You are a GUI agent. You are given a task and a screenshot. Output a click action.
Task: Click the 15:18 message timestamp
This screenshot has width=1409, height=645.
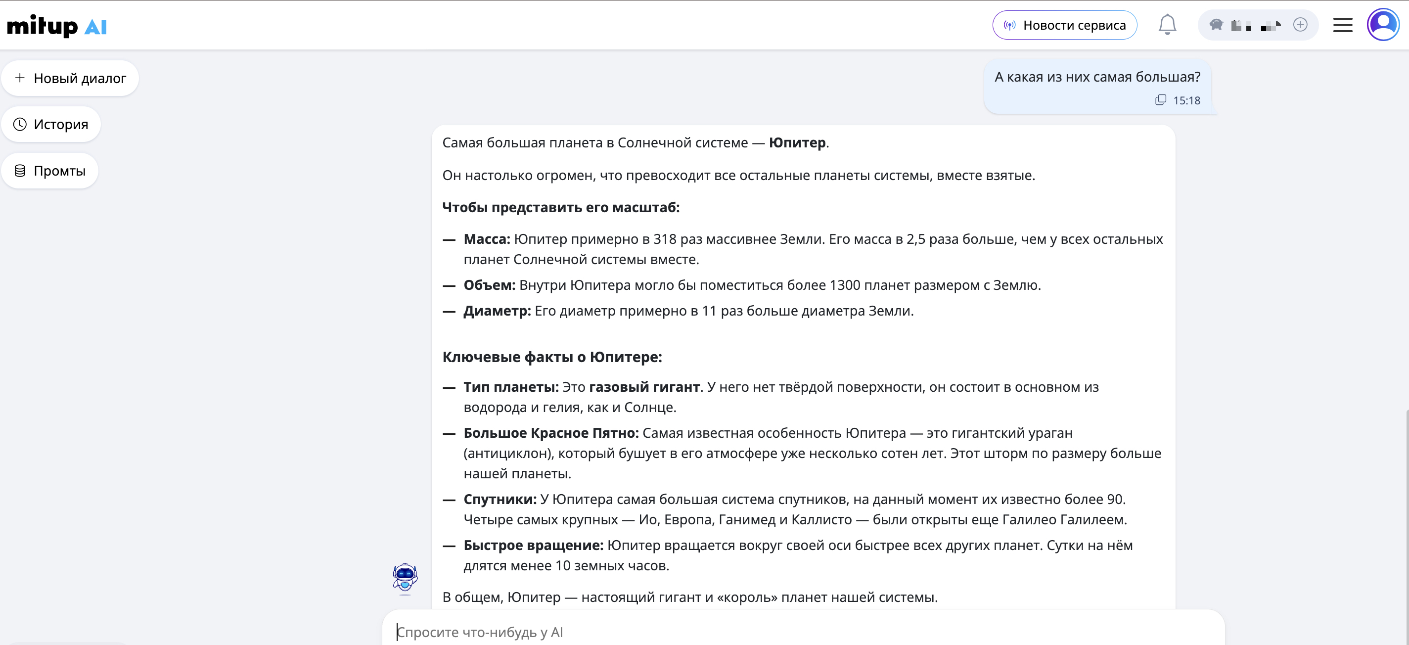coord(1186,101)
